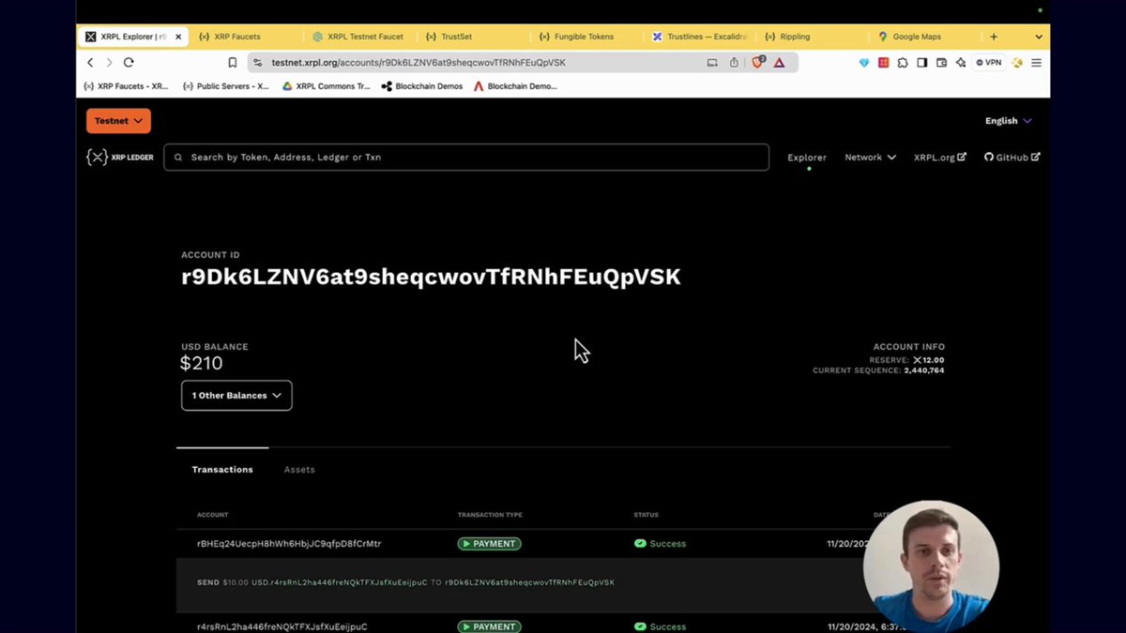Open the Brave Shields lion icon
This screenshot has height=633, width=1126.
click(x=758, y=63)
